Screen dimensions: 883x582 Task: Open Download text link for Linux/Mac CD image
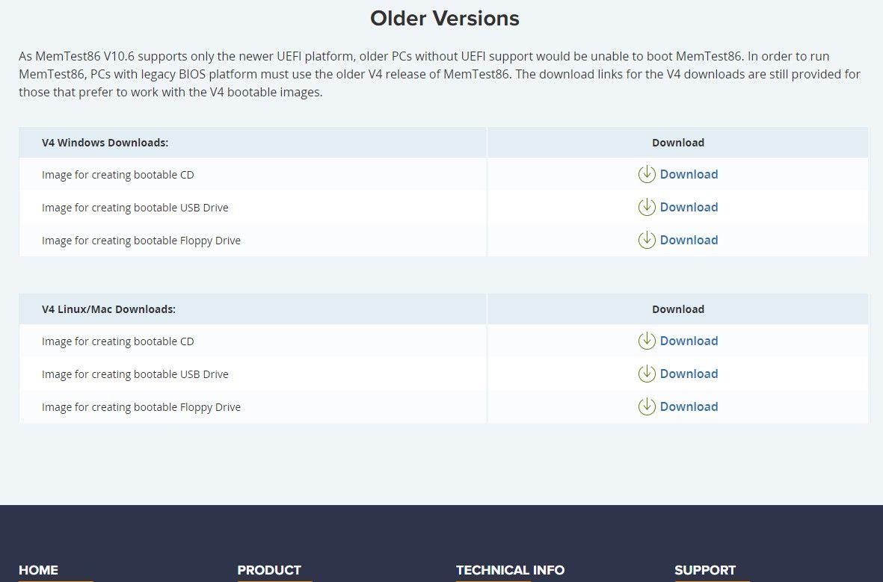689,341
